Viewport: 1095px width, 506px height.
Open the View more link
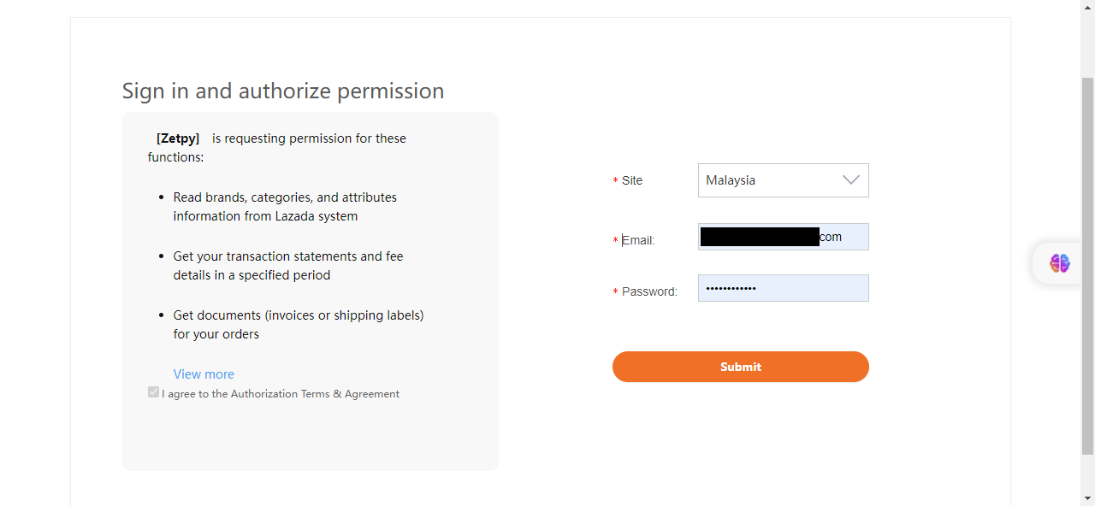pyautogui.click(x=204, y=374)
